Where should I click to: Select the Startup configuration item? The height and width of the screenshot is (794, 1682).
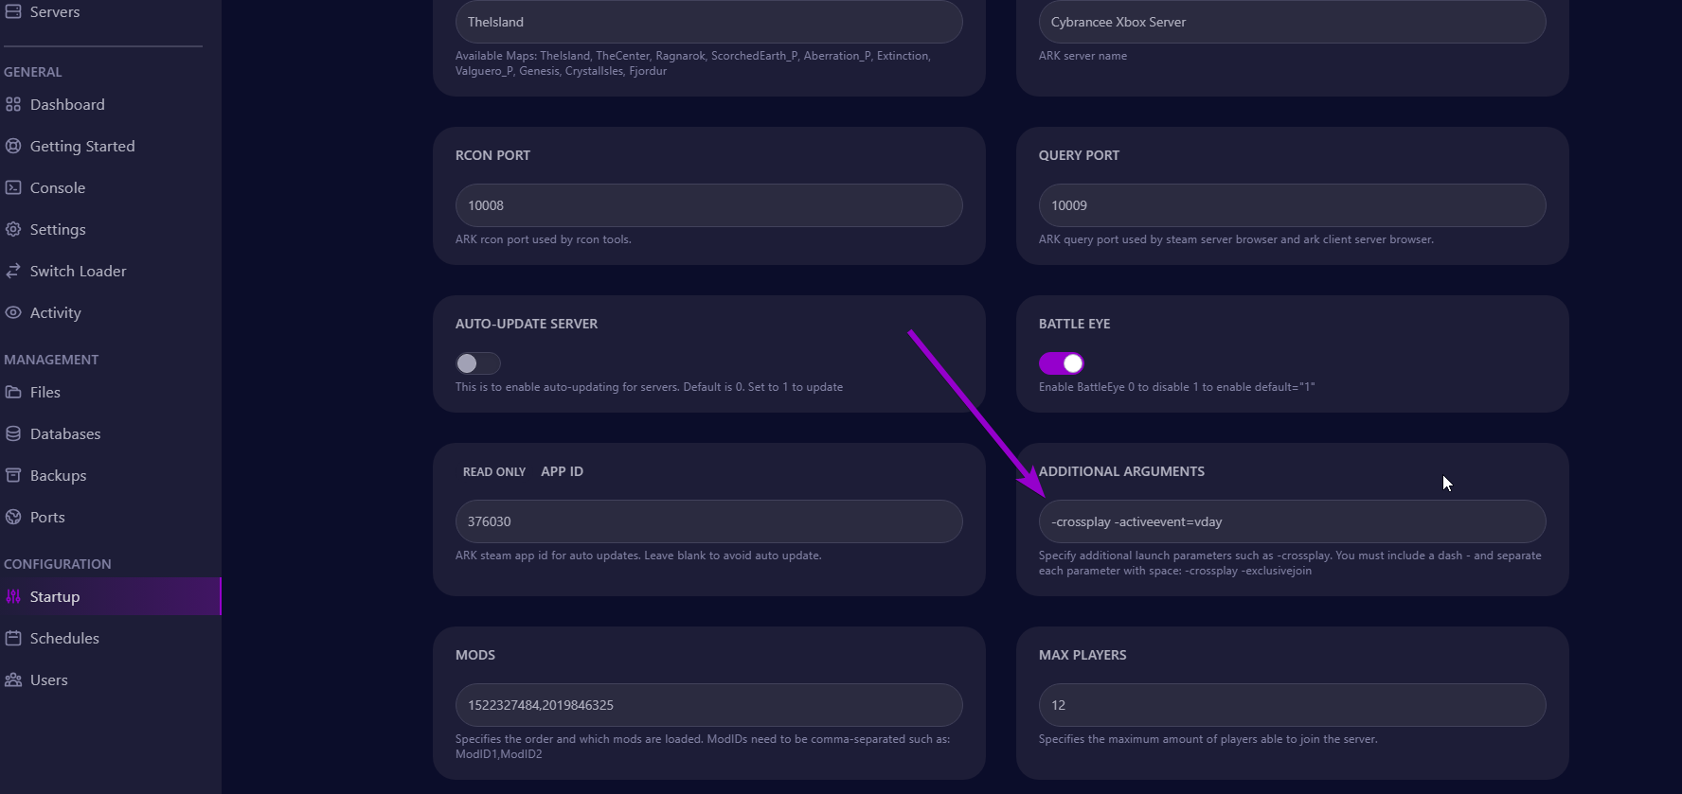coord(55,597)
